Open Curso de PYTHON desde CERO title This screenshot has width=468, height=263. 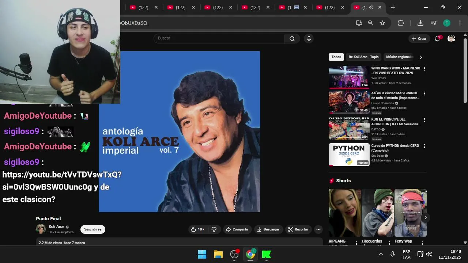(395, 148)
